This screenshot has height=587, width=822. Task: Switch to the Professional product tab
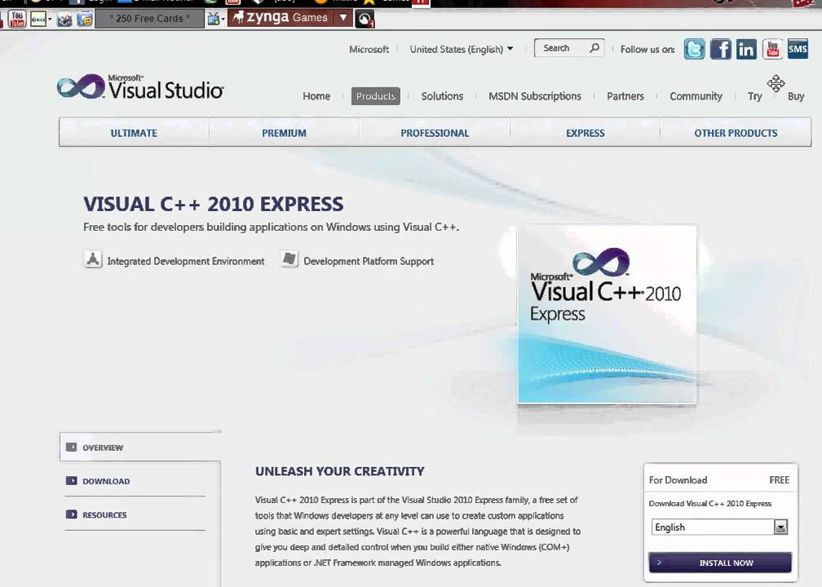click(x=435, y=132)
